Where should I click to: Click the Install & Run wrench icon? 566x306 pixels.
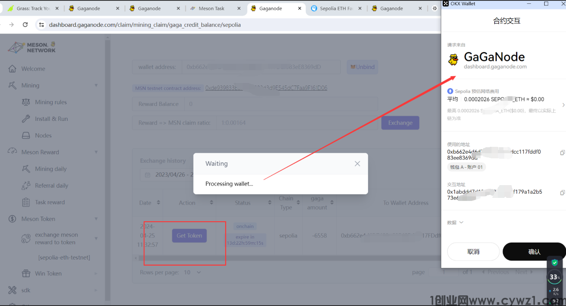(x=26, y=119)
